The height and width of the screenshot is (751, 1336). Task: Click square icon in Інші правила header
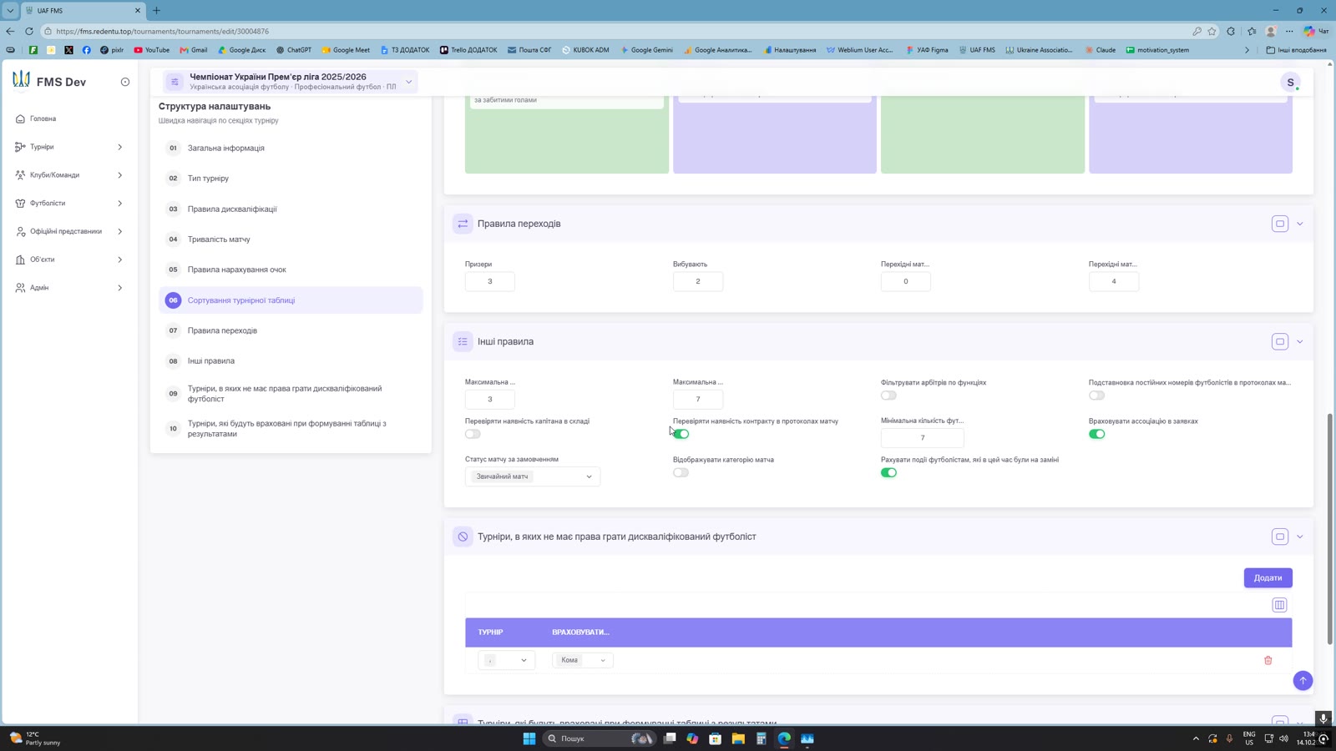click(1280, 341)
